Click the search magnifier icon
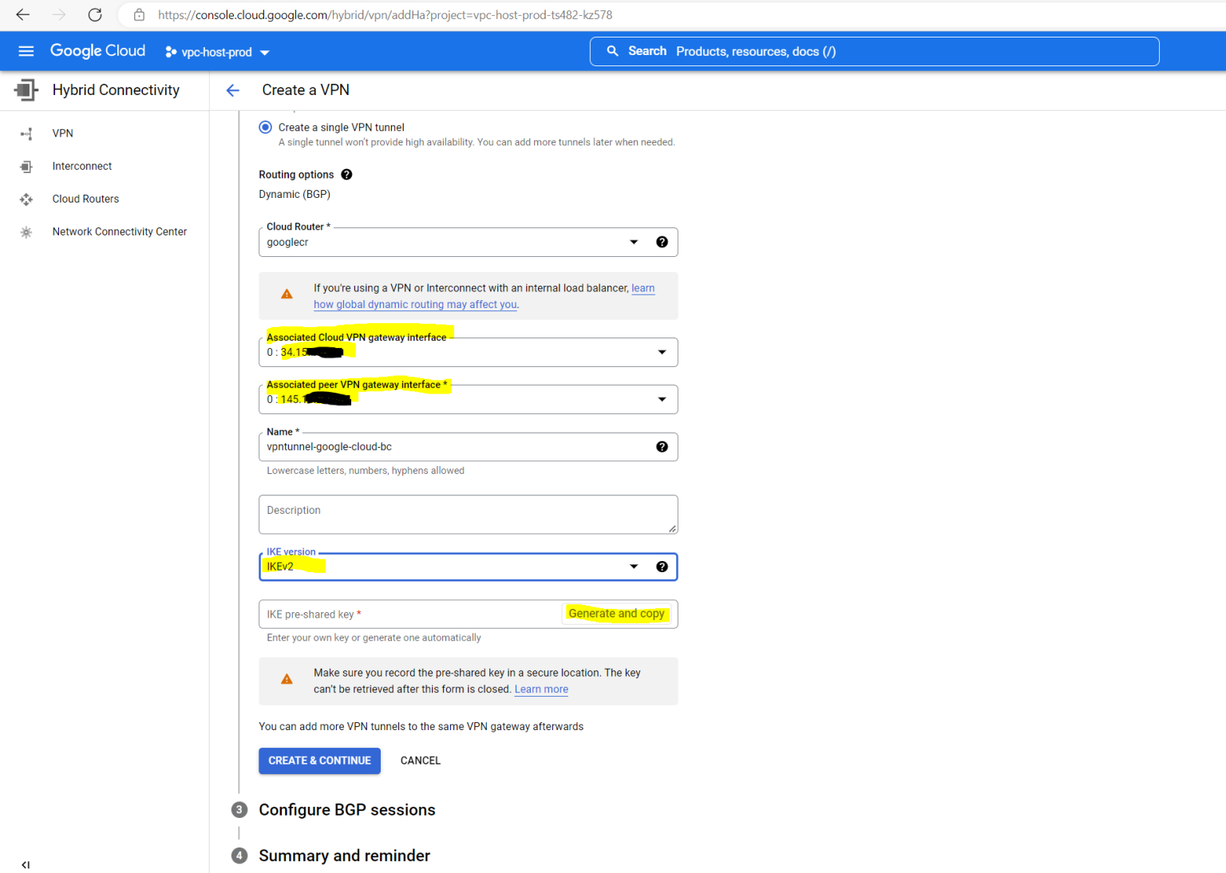Viewport: 1226px width, 873px height. pos(612,50)
